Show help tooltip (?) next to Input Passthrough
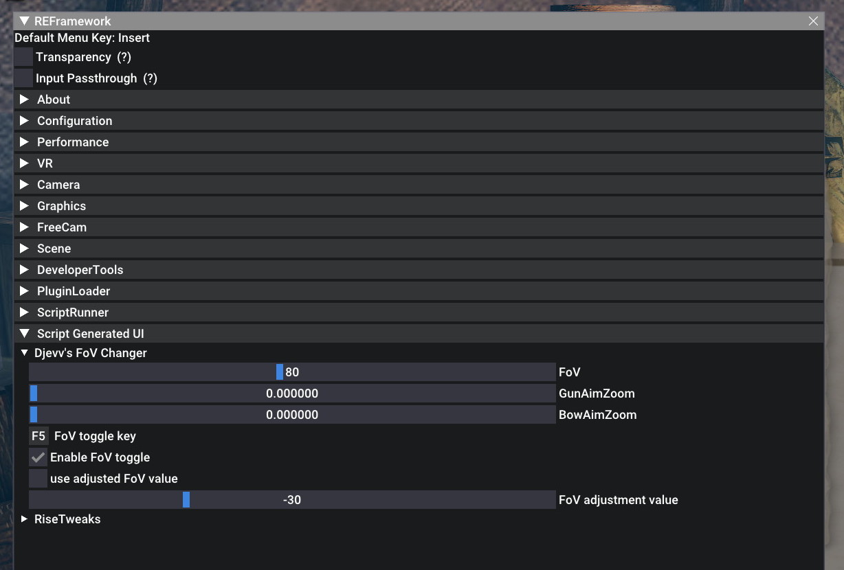 150,78
